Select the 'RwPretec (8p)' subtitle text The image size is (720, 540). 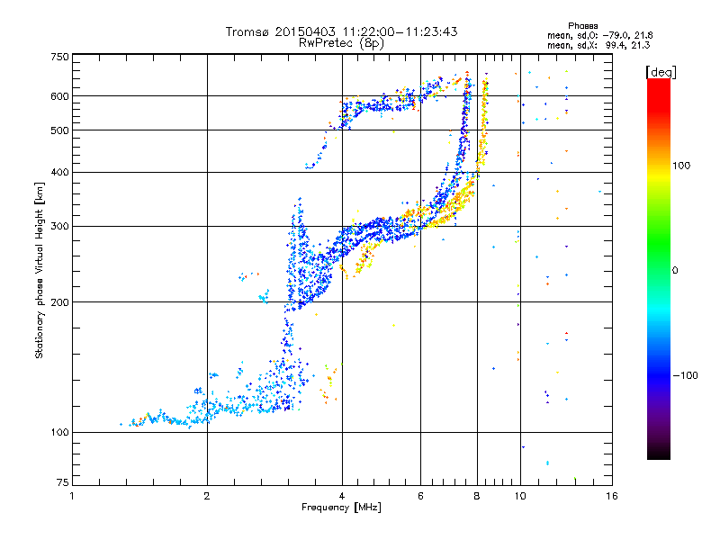pos(341,43)
